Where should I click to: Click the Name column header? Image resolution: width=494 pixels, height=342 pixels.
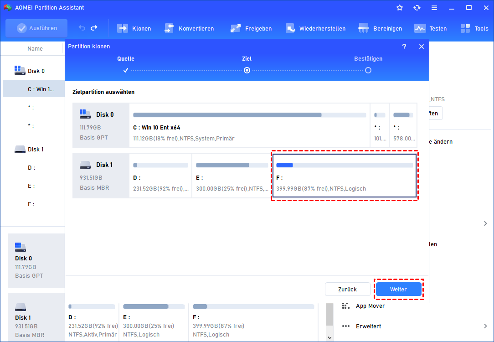pyautogui.click(x=35, y=48)
